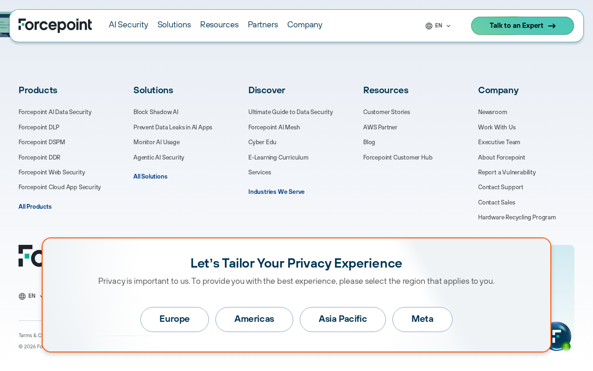Image resolution: width=593 pixels, height=371 pixels.
Task: Visit Industries We Serve link
Action: click(277, 192)
